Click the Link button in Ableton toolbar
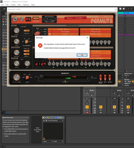Image resolution: width=134 pixels, height=148 pixels. (x=4, y=9)
